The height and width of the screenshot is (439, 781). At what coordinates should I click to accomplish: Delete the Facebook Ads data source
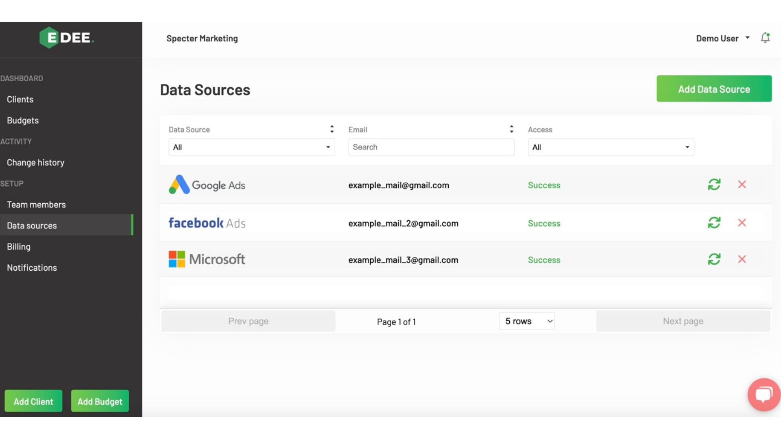742,222
